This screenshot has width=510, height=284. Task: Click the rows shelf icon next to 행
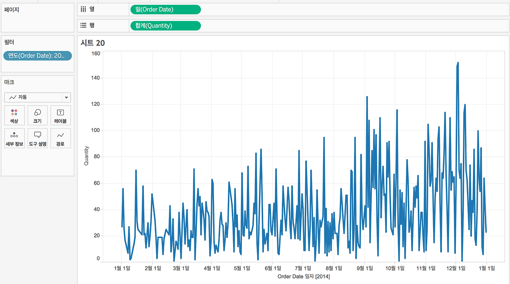click(84, 25)
